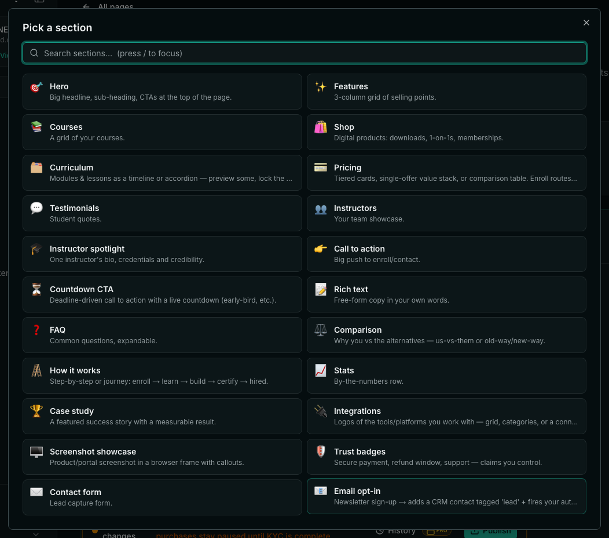Click the Testimonials speech bubble icon
This screenshot has height=538, width=609.
[36, 208]
